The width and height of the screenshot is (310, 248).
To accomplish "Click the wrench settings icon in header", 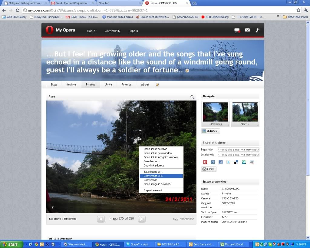I will pos(258,30).
